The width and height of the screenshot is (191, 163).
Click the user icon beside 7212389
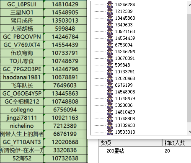[110, 11]
